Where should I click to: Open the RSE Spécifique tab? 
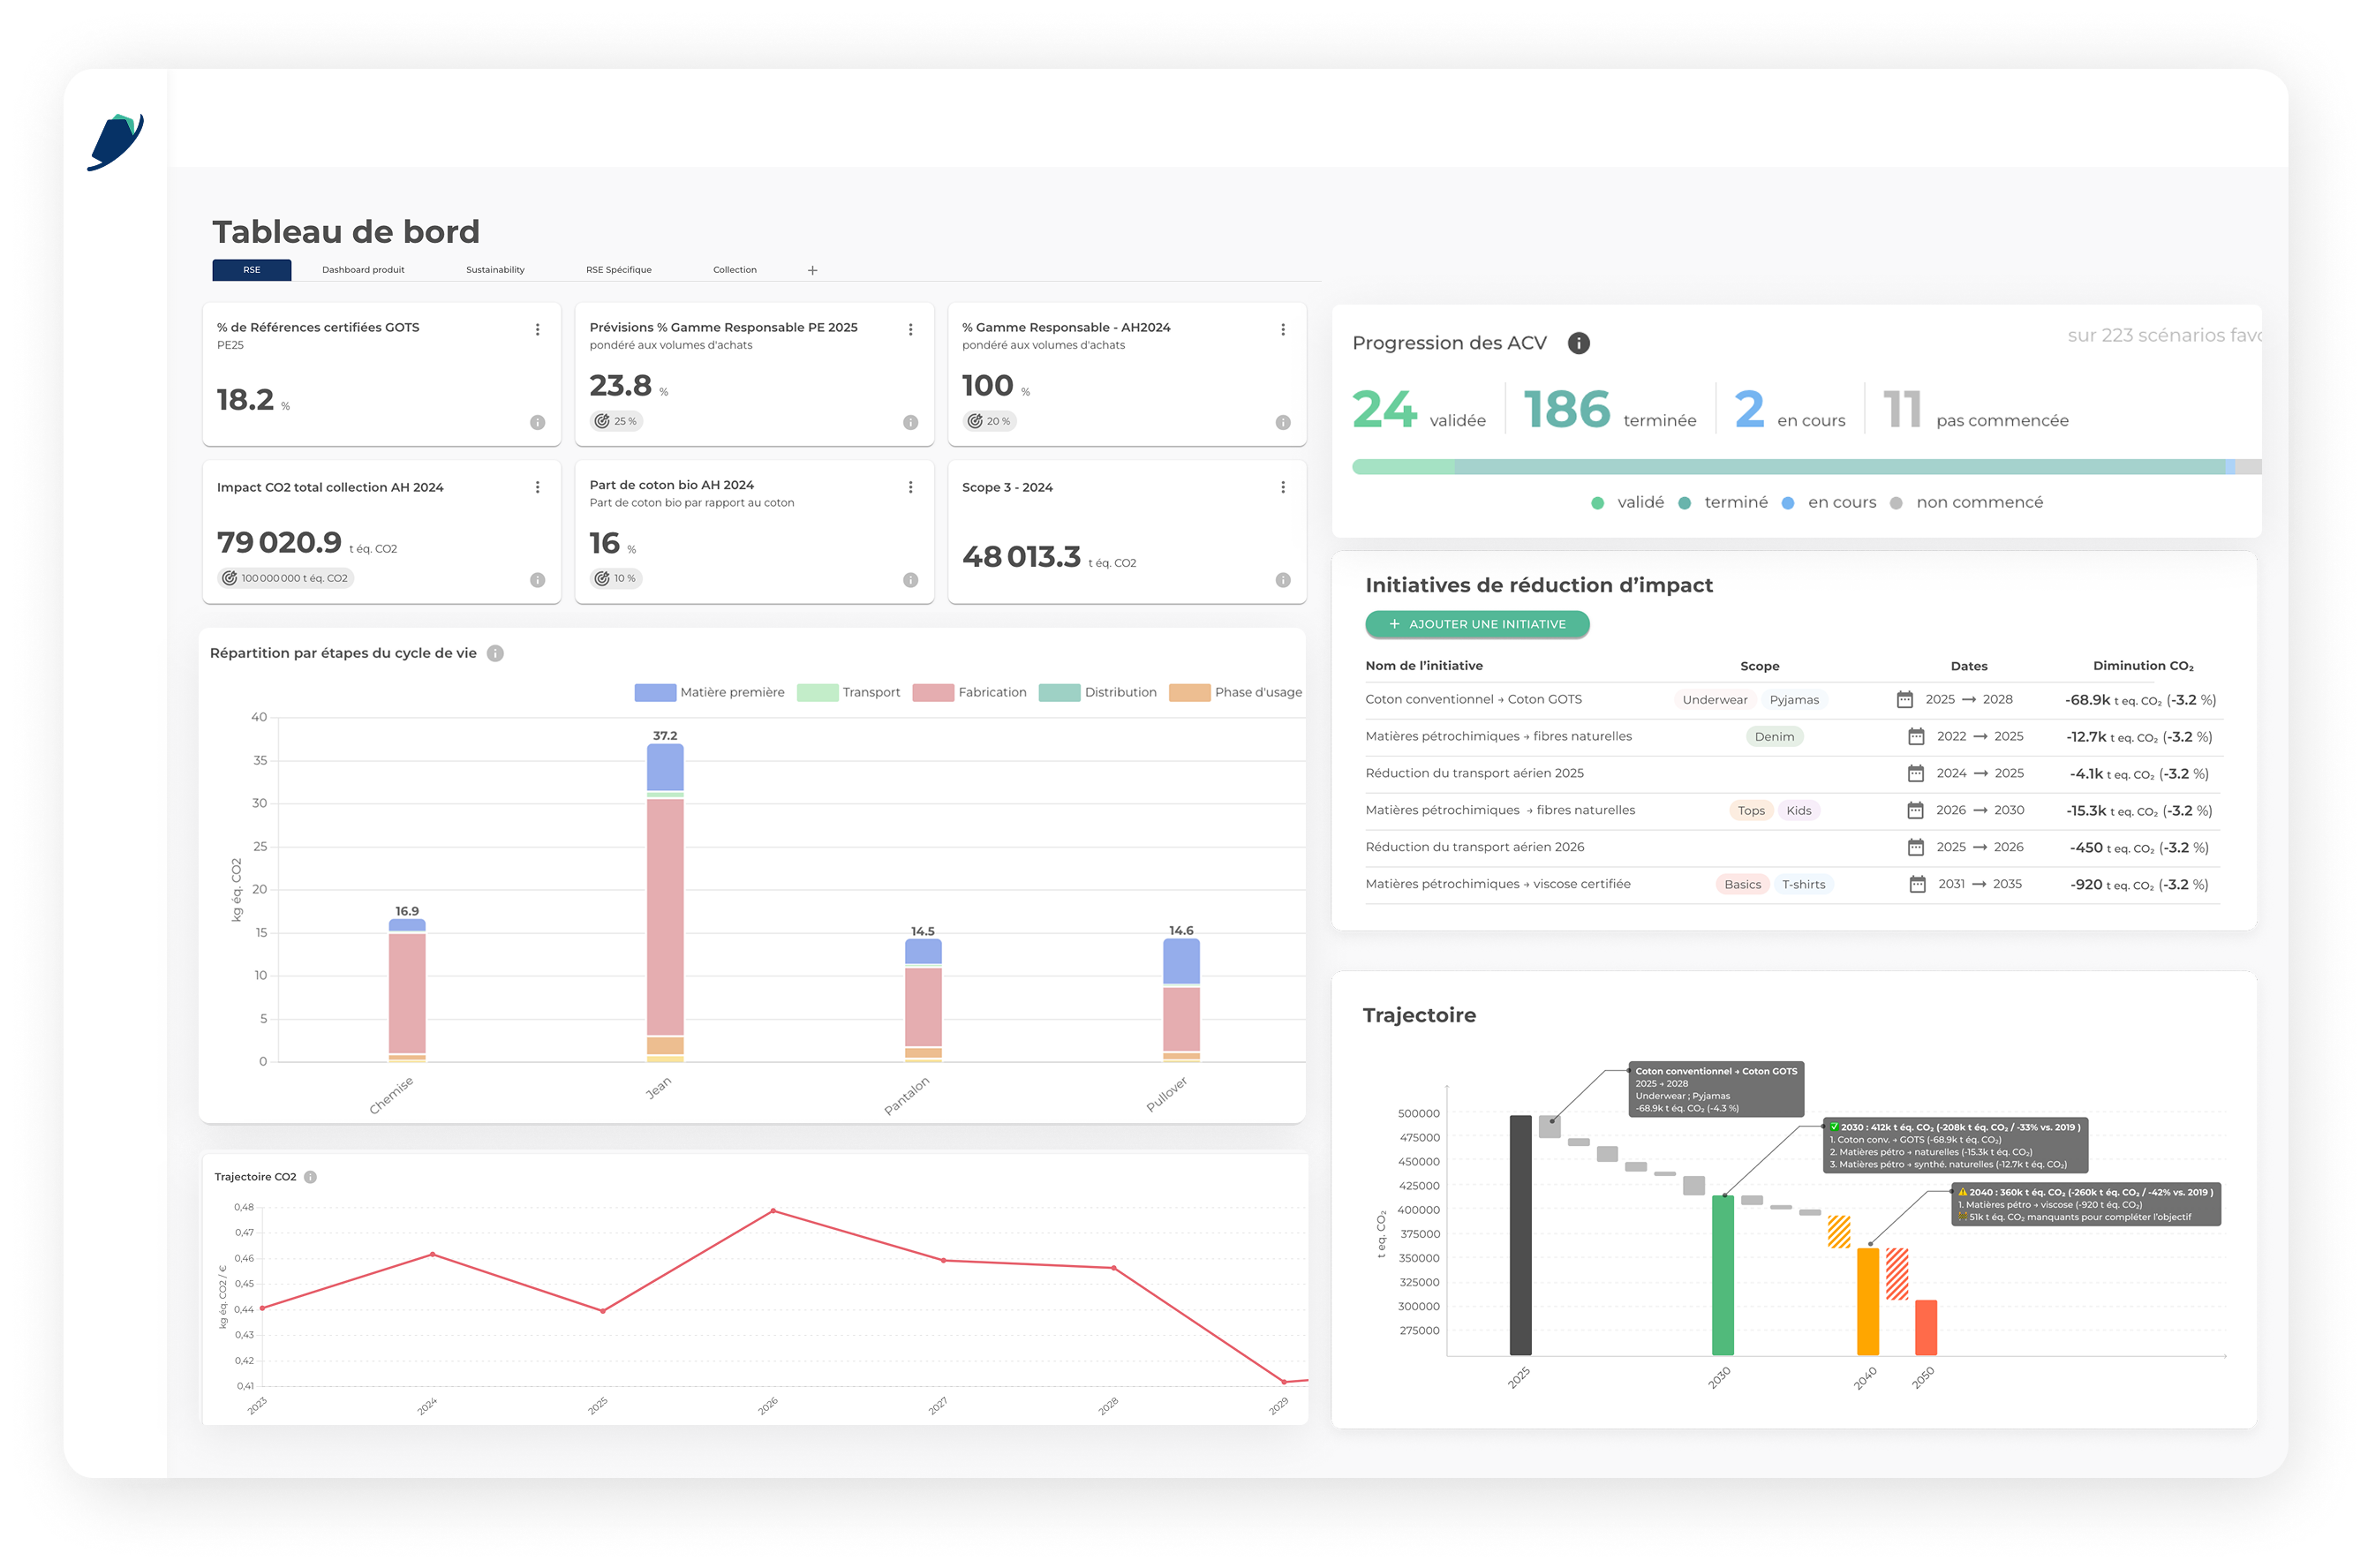pyautogui.click(x=619, y=270)
